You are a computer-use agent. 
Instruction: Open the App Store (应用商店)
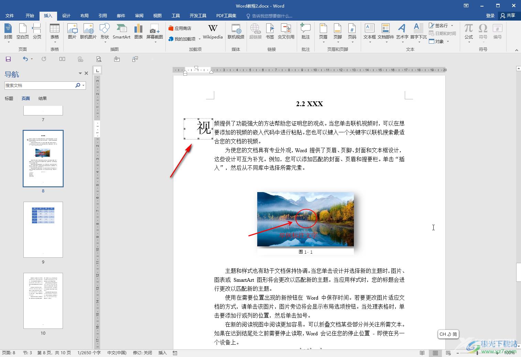tap(180, 29)
